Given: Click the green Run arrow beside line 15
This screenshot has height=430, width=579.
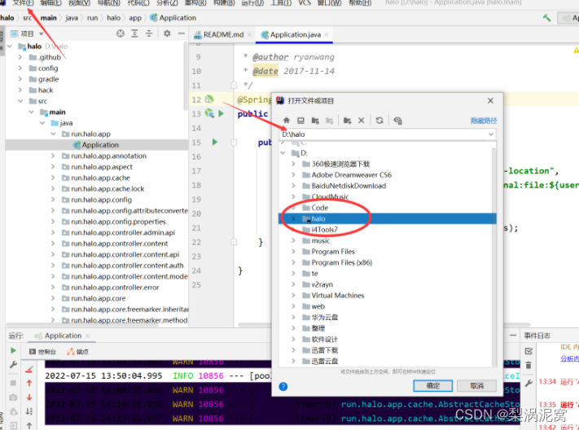Looking at the screenshot, I should click(215, 142).
